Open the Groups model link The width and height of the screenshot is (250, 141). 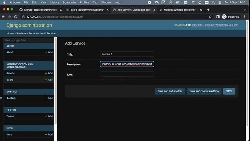(x=11, y=73)
